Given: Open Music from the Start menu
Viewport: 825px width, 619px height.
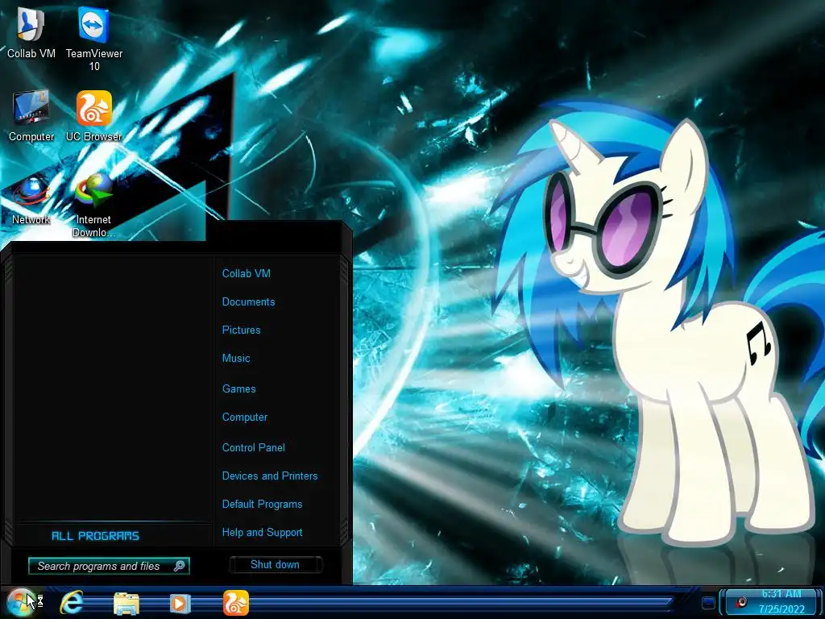Looking at the screenshot, I should (236, 358).
